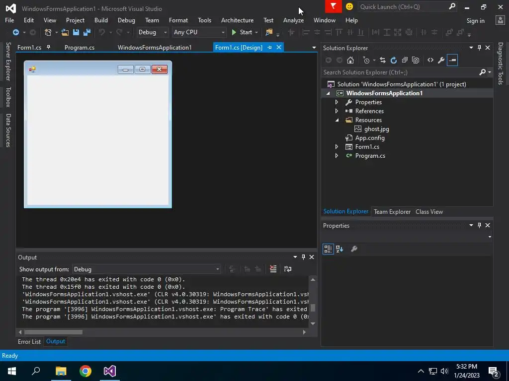Open the Build menu

(x=101, y=20)
